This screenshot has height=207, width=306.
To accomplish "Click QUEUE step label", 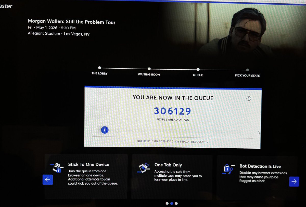I will coord(198,75).
